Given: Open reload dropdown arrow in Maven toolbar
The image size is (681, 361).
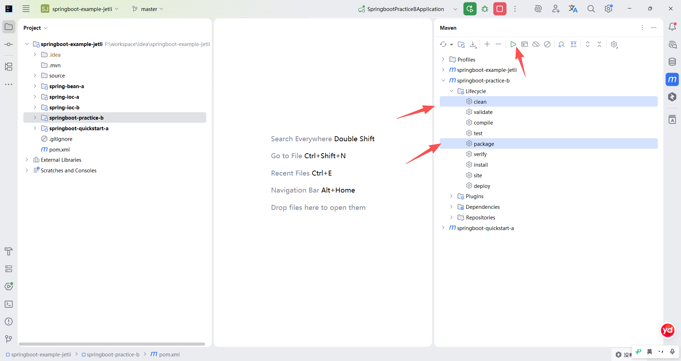Looking at the screenshot, I should pos(452,45).
